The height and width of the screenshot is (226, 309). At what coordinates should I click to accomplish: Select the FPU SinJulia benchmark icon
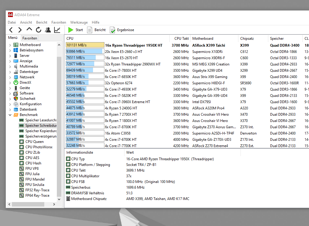tap(22, 185)
